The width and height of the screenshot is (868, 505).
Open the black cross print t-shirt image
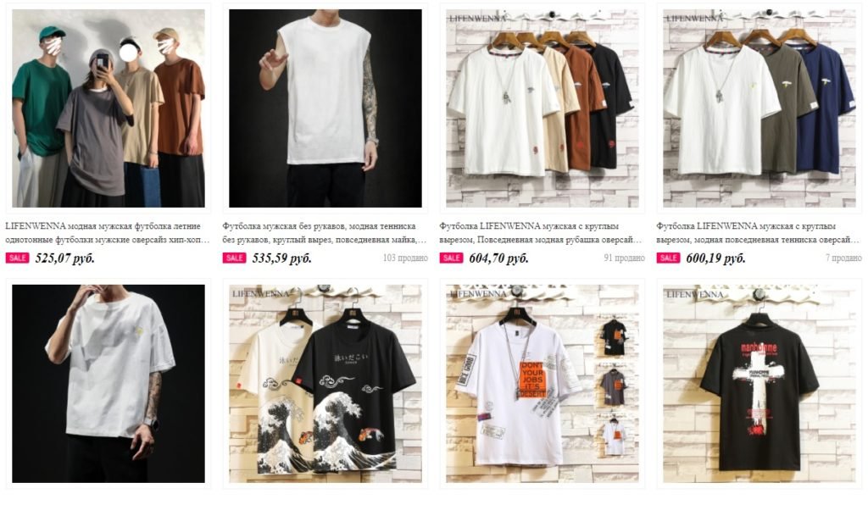(x=759, y=383)
